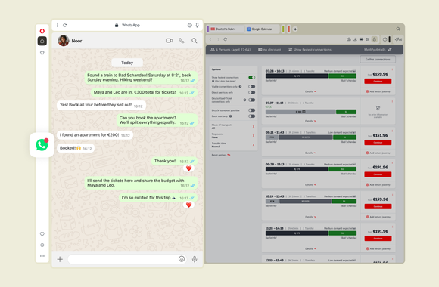This screenshot has width=439, height=287.
Task: Open the emoji picker in message field
Action: click(182, 259)
